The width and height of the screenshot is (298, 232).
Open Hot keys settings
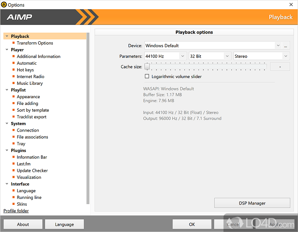(x=25, y=70)
